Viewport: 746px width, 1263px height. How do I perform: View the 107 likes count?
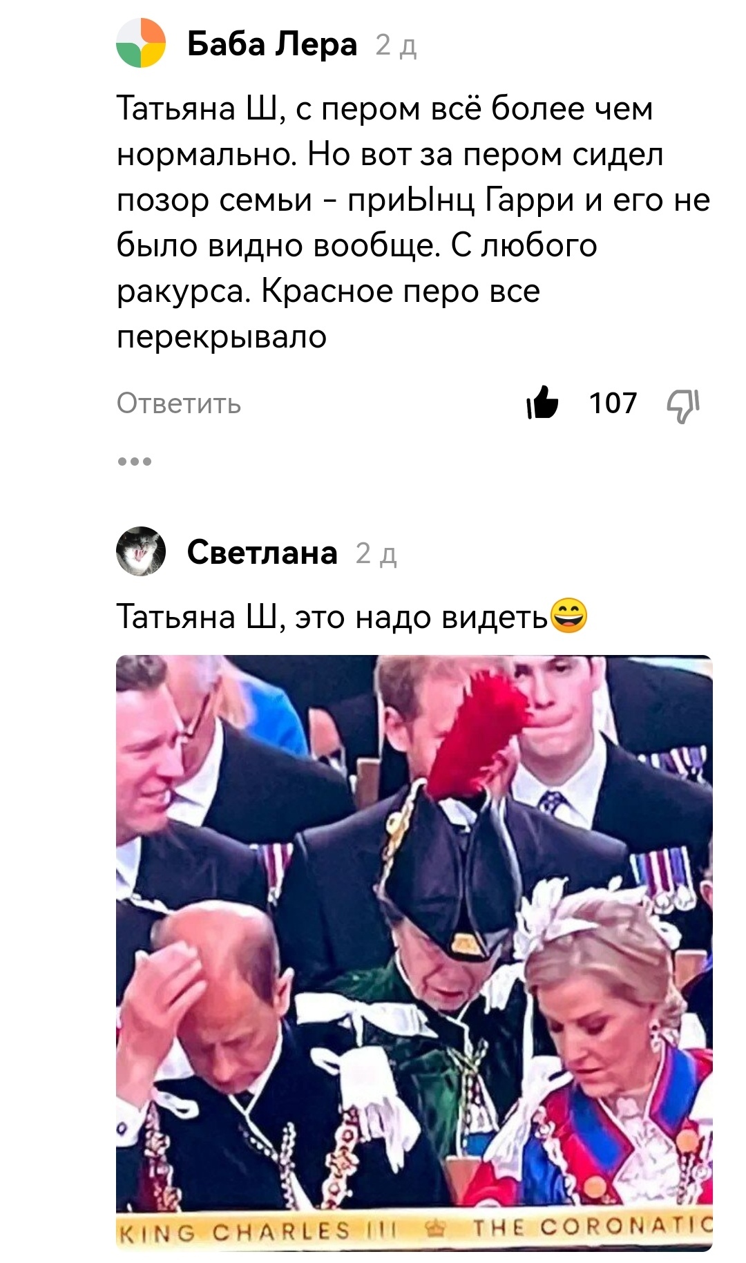pos(613,403)
